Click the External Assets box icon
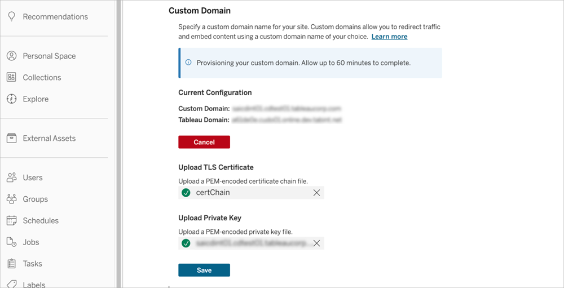 click(x=11, y=139)
